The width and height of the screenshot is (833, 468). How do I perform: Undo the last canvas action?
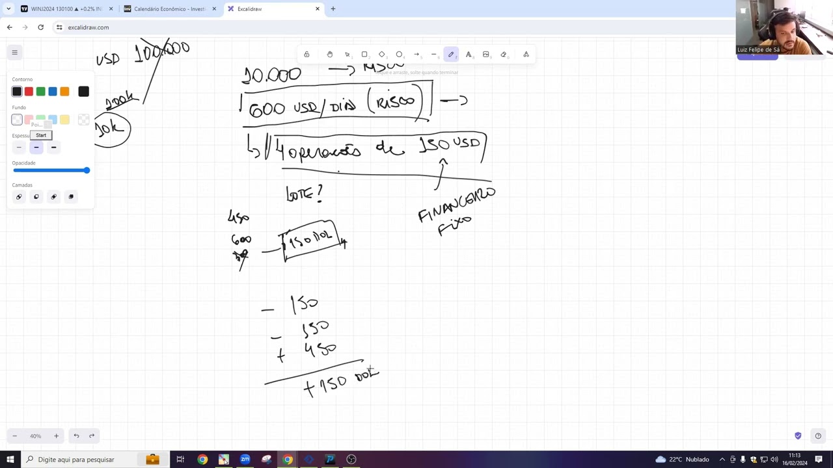click(x=76, y=436)
